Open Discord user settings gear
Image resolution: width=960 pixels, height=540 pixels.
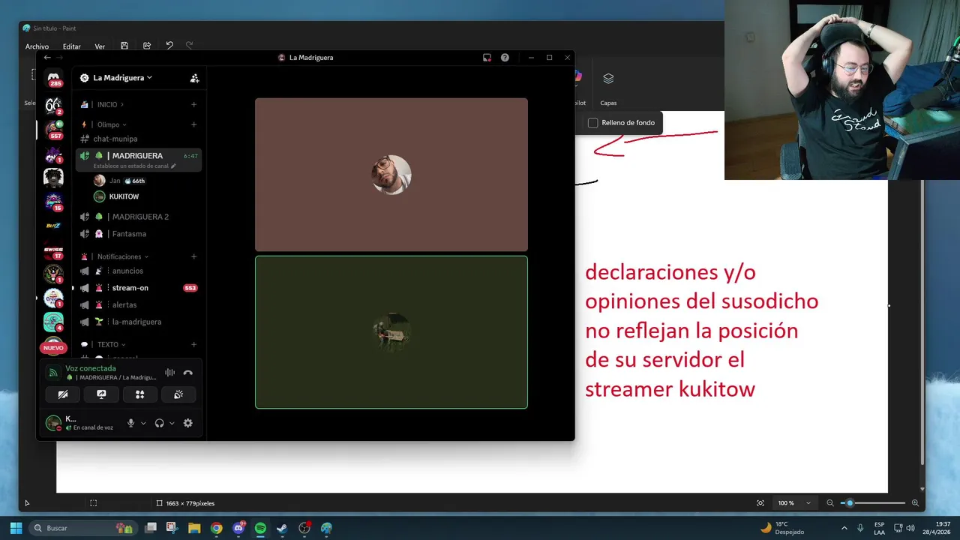click(187, 423)
